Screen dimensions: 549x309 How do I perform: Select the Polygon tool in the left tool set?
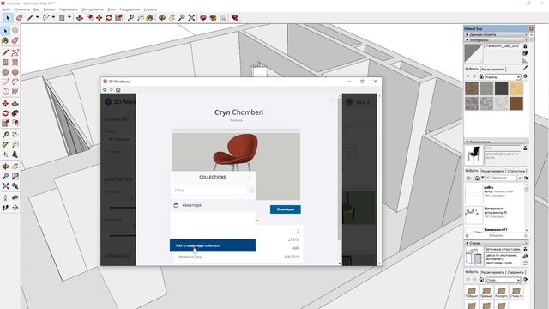coord(15,72)
